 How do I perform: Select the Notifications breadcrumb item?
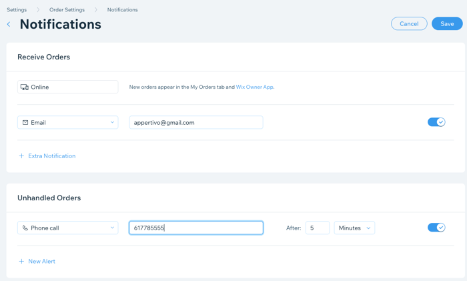pos(122,10)
